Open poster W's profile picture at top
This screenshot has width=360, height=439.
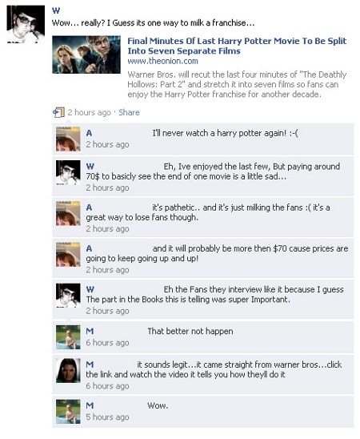tap(26, 24)
